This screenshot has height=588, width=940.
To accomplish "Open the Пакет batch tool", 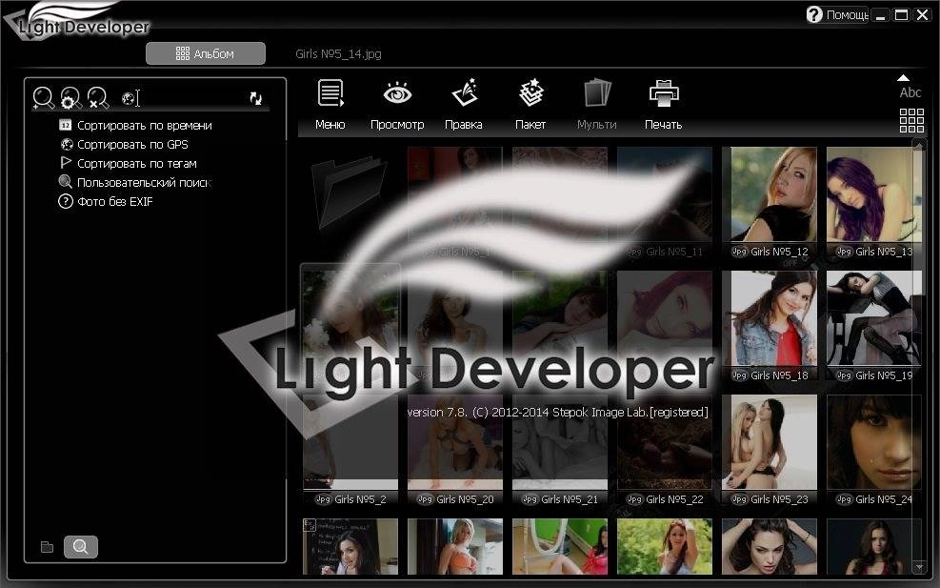I will pos(530,94).
